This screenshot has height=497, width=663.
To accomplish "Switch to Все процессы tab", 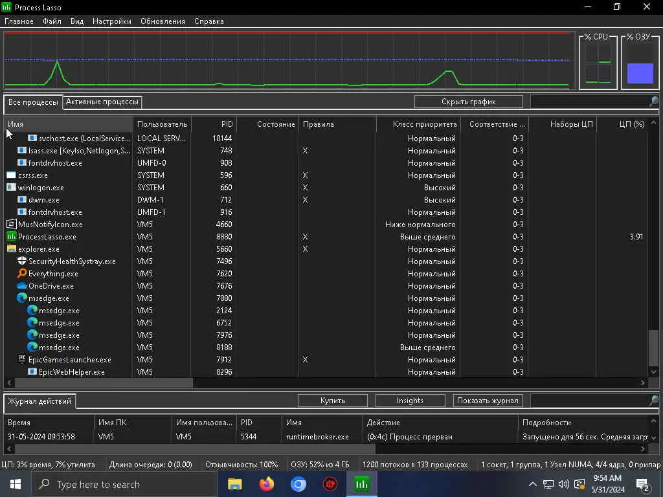I will pyautogui.click(x=34, y=102).
